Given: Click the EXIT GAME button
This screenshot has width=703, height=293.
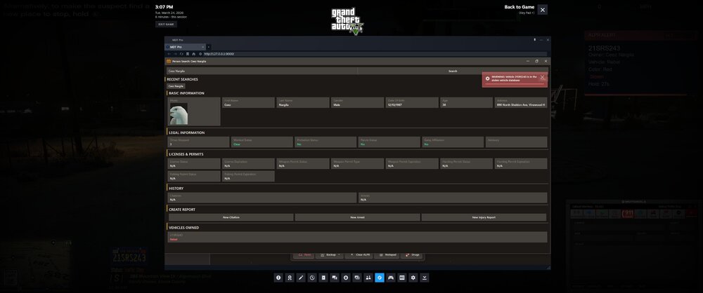Looking at the screenshot, I should point(166,24).
